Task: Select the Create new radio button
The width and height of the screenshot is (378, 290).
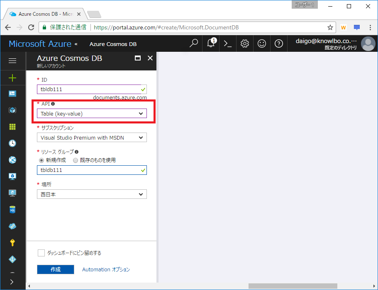Action: [x=41, y=160]
